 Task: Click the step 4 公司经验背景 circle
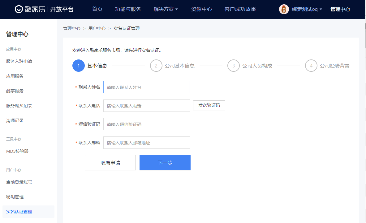coord(311,66)
